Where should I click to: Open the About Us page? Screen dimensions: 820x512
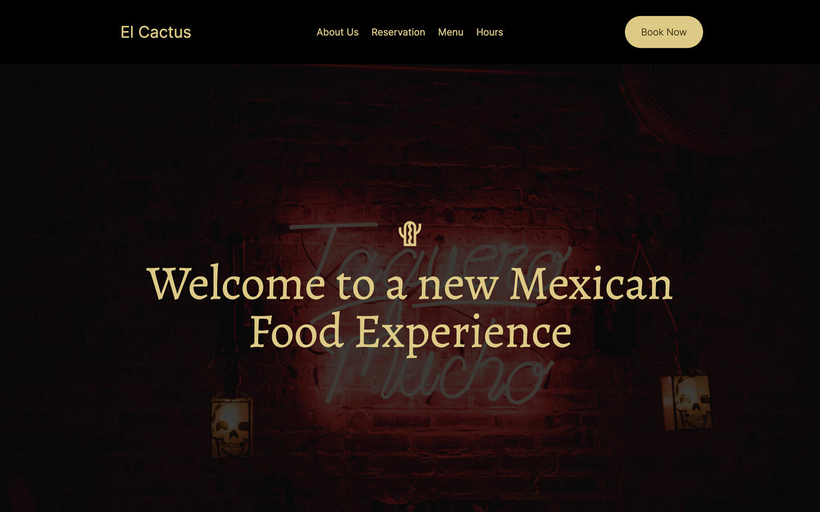click(338, 32)
